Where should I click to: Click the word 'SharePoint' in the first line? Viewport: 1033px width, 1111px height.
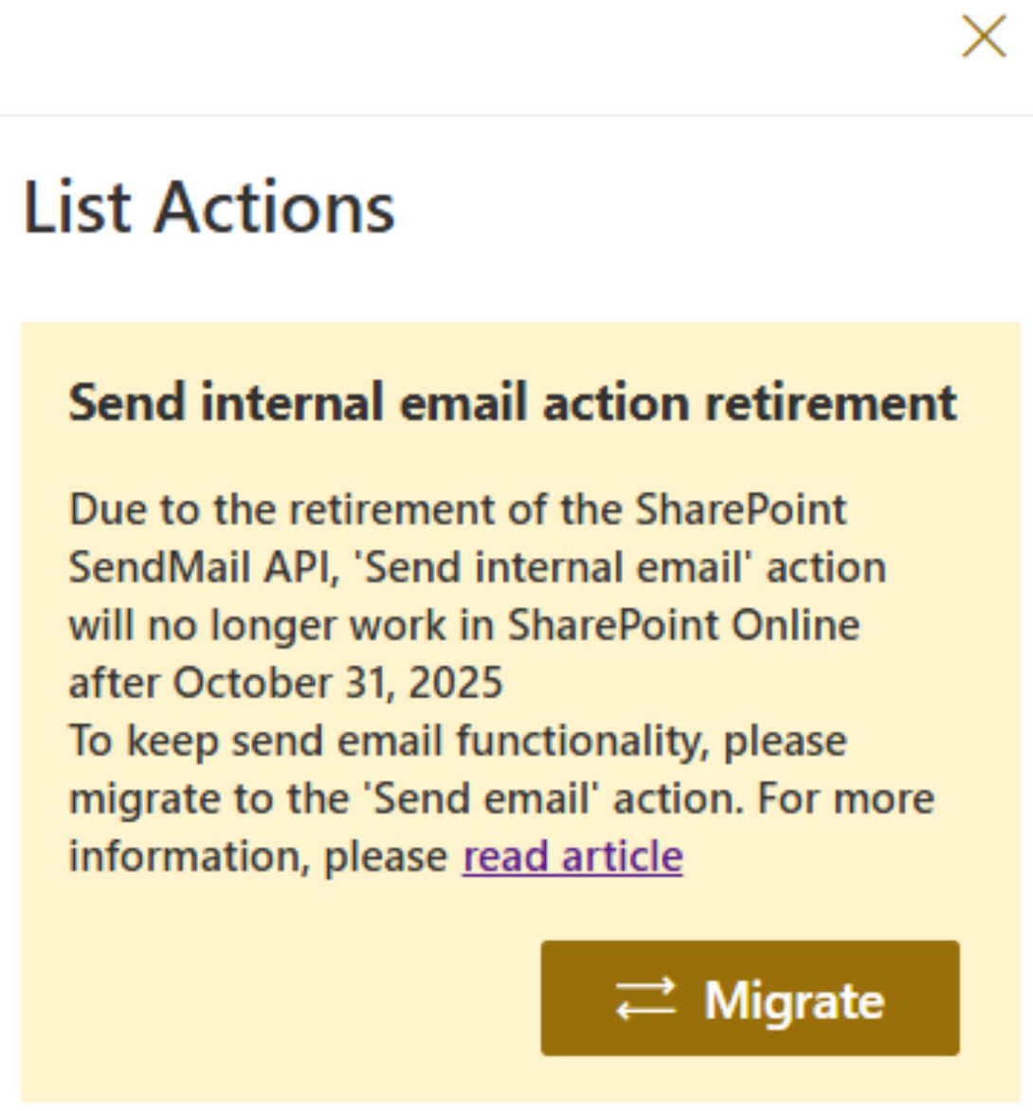(x=741, y=510)
